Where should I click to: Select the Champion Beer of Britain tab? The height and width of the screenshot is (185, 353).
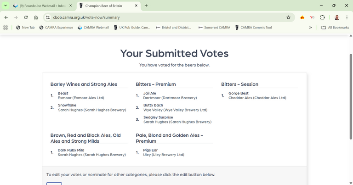(105, 6)
